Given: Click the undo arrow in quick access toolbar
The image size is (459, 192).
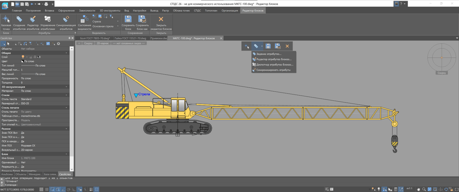Looking at the screenshot, I should click(x=32, y=4).
